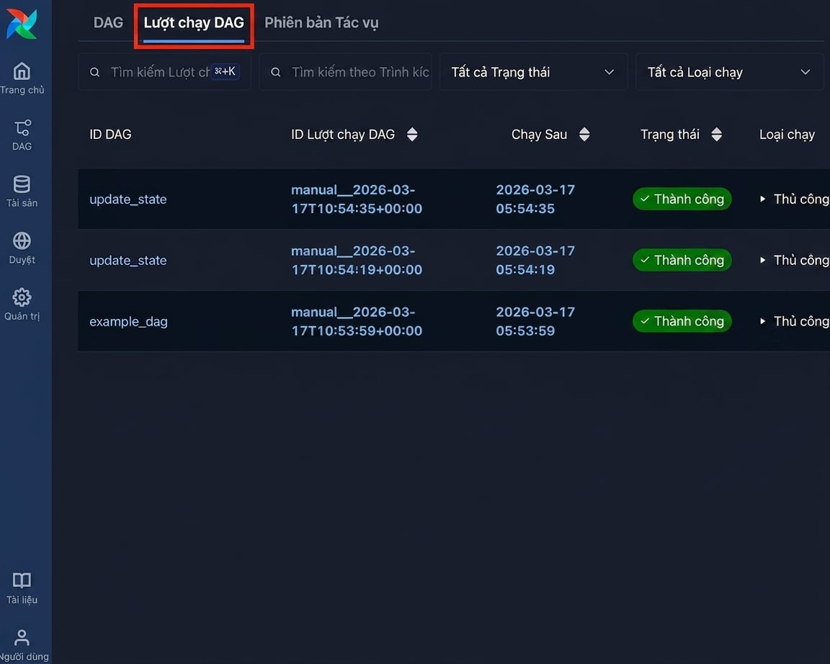The image size is (830, 664).
Task: Open Tài sản assets icon
Action: click(22, 184)
